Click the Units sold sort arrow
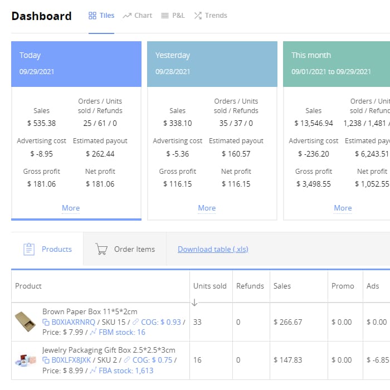This screenshot has height=390, width=390. click(194, 303)
